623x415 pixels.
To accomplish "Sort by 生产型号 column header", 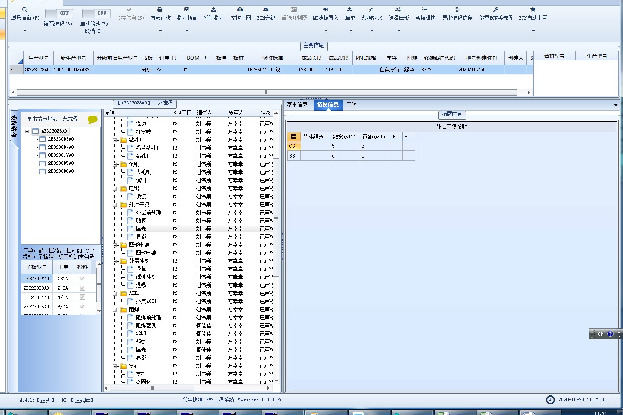I will pyautogui.click(x=38, y=58).
